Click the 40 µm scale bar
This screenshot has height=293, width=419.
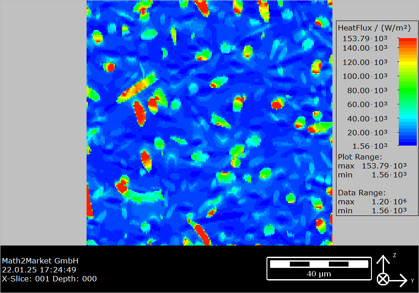point(319,268)
